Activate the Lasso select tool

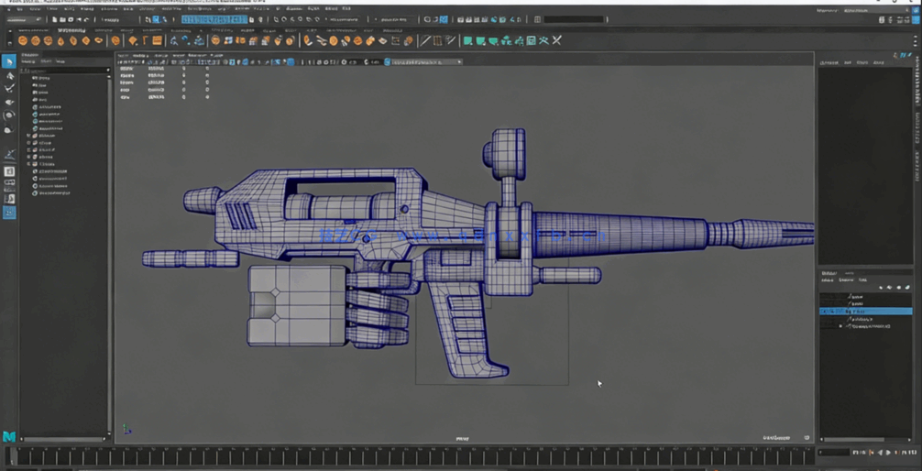(x=9, y=76)
